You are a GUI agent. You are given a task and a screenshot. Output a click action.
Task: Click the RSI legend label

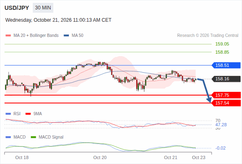point(17,114)
